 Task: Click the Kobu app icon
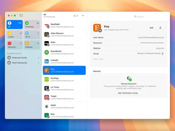click(47, 44)
